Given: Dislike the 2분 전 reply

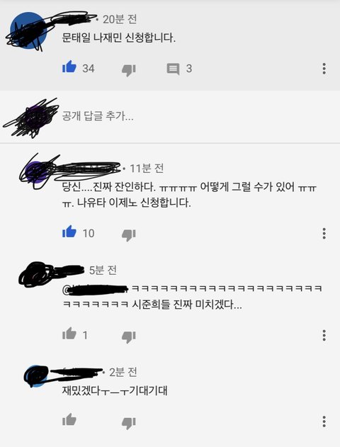Looking at the screenshot, I should click(x=129, y=423).
